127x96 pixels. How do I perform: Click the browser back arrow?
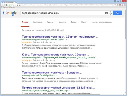coord(2,5)
